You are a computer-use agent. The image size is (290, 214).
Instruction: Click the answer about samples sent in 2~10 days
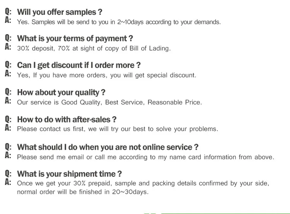pyautogui.click(x=119, y=22)
